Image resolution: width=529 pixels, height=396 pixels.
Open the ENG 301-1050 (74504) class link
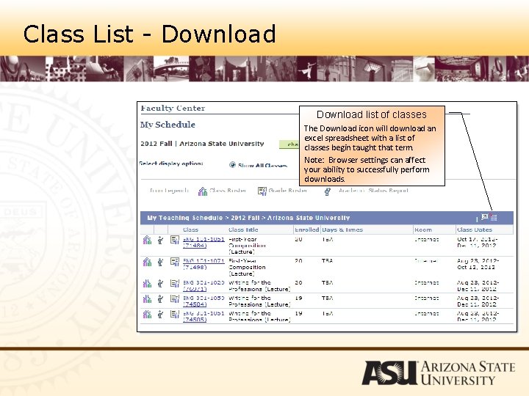(x=204, y=301)
